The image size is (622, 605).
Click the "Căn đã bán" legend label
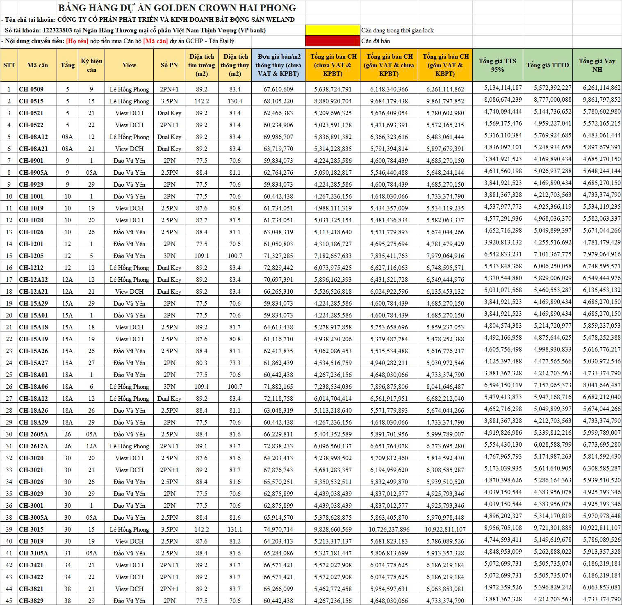click(376, 41)
